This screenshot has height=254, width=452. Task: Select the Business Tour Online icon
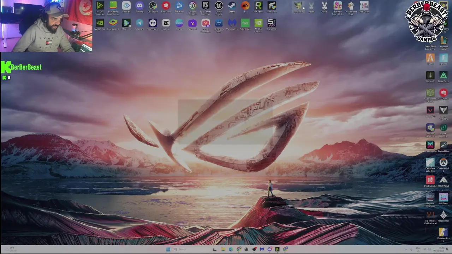[x=338, y=8]
